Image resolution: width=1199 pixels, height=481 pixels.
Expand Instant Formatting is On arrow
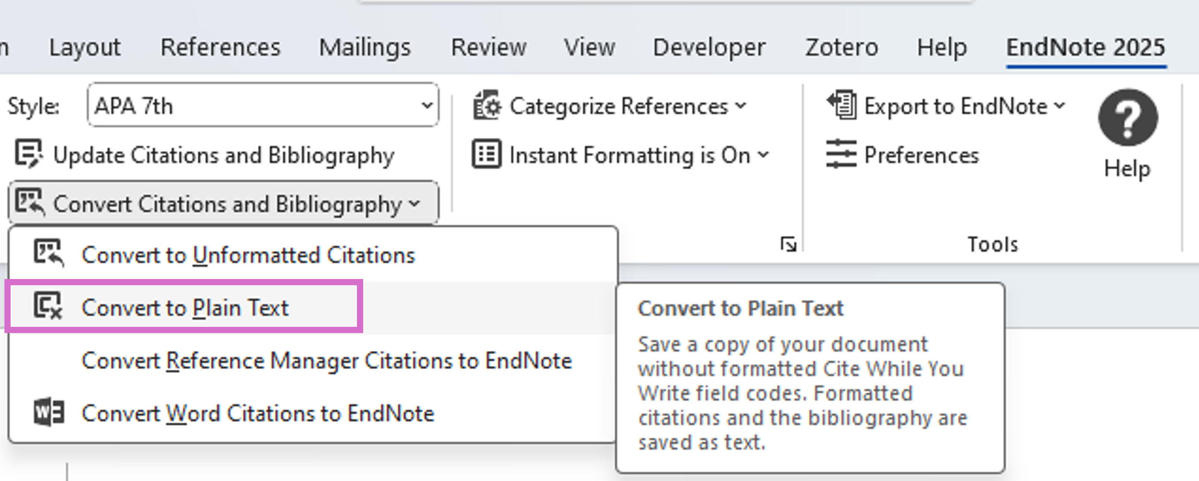(x=764, y=154)
